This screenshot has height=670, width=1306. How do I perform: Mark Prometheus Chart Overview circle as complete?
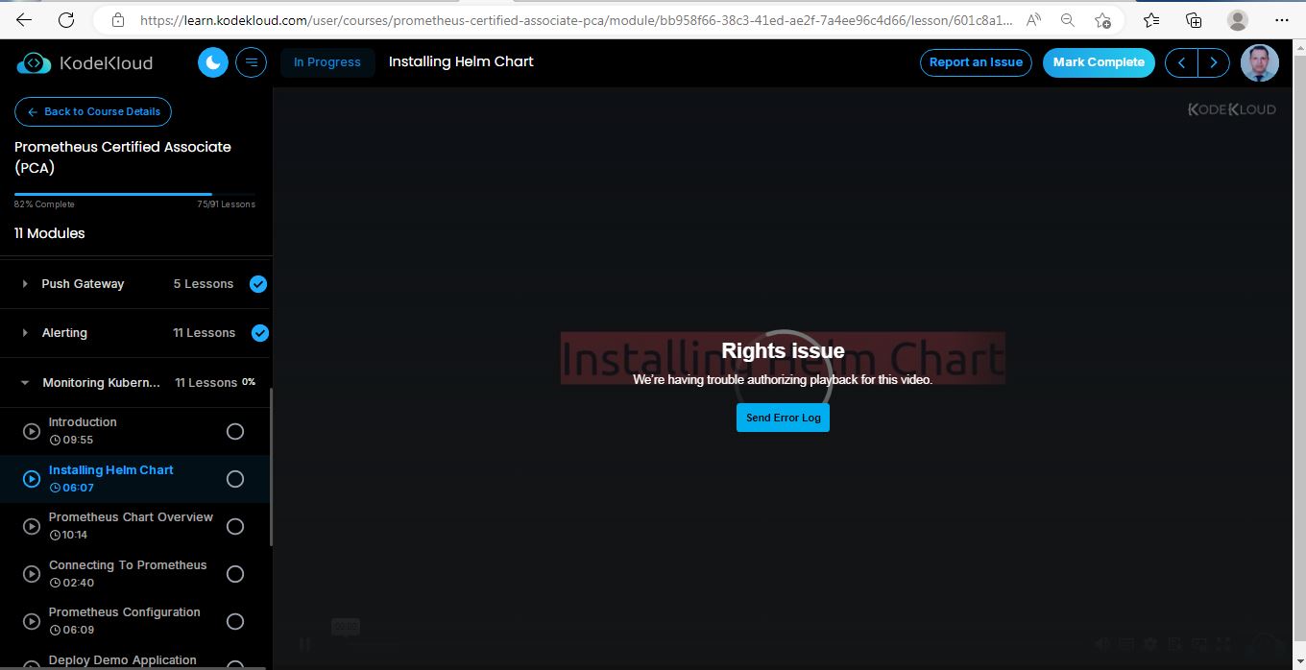234,526
